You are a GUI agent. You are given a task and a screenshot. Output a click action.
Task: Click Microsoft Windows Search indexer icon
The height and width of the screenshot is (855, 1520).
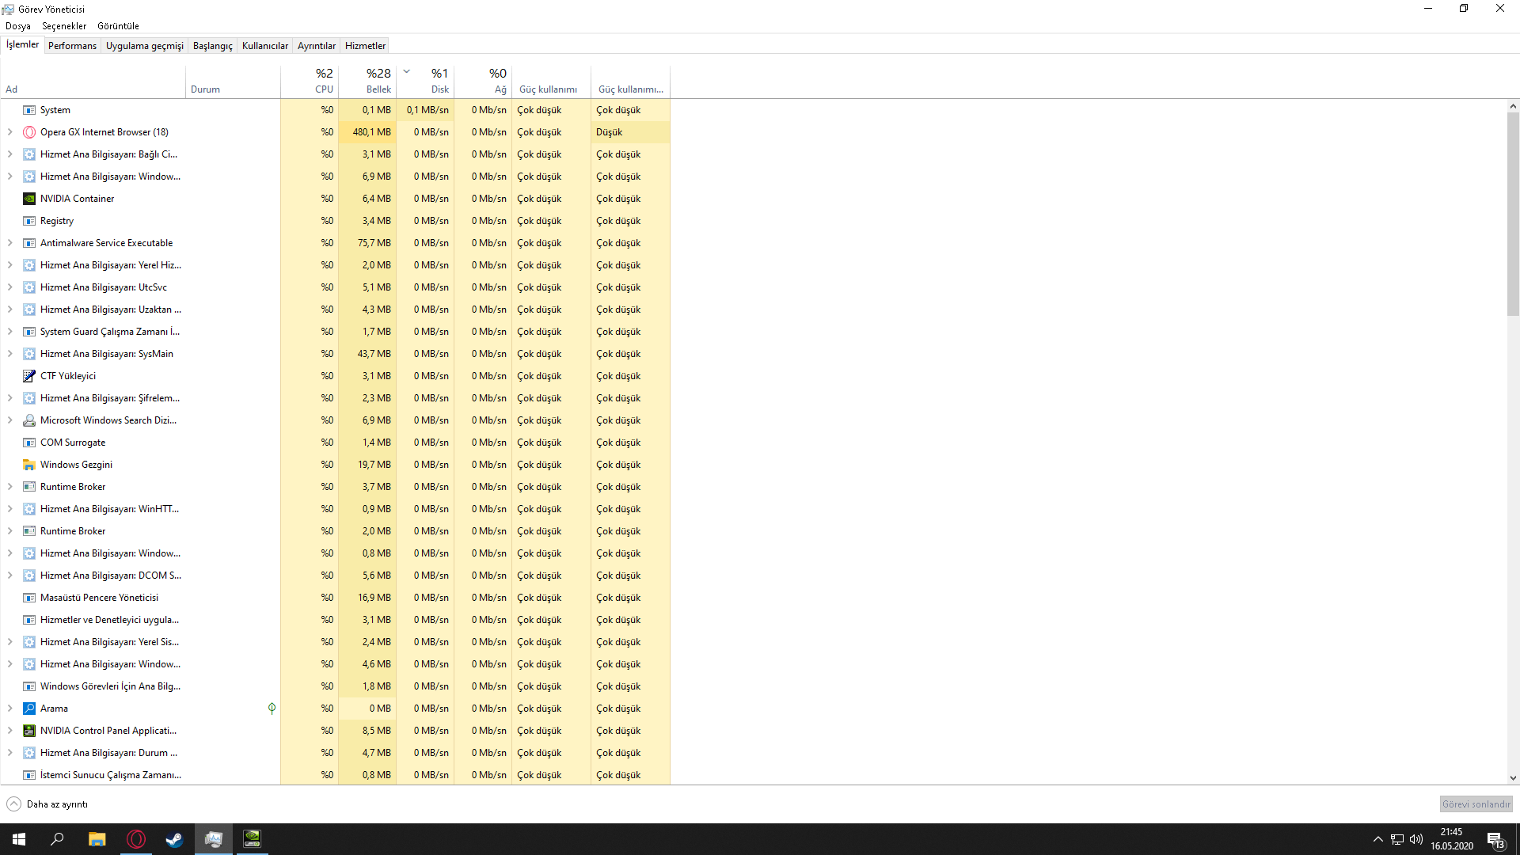coord(29,420)
